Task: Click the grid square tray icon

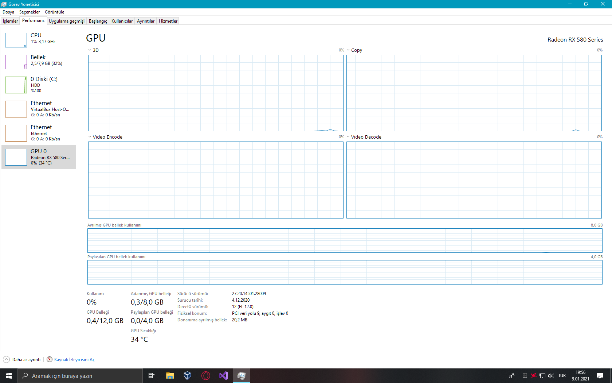Action: click(x=525, y=376)
